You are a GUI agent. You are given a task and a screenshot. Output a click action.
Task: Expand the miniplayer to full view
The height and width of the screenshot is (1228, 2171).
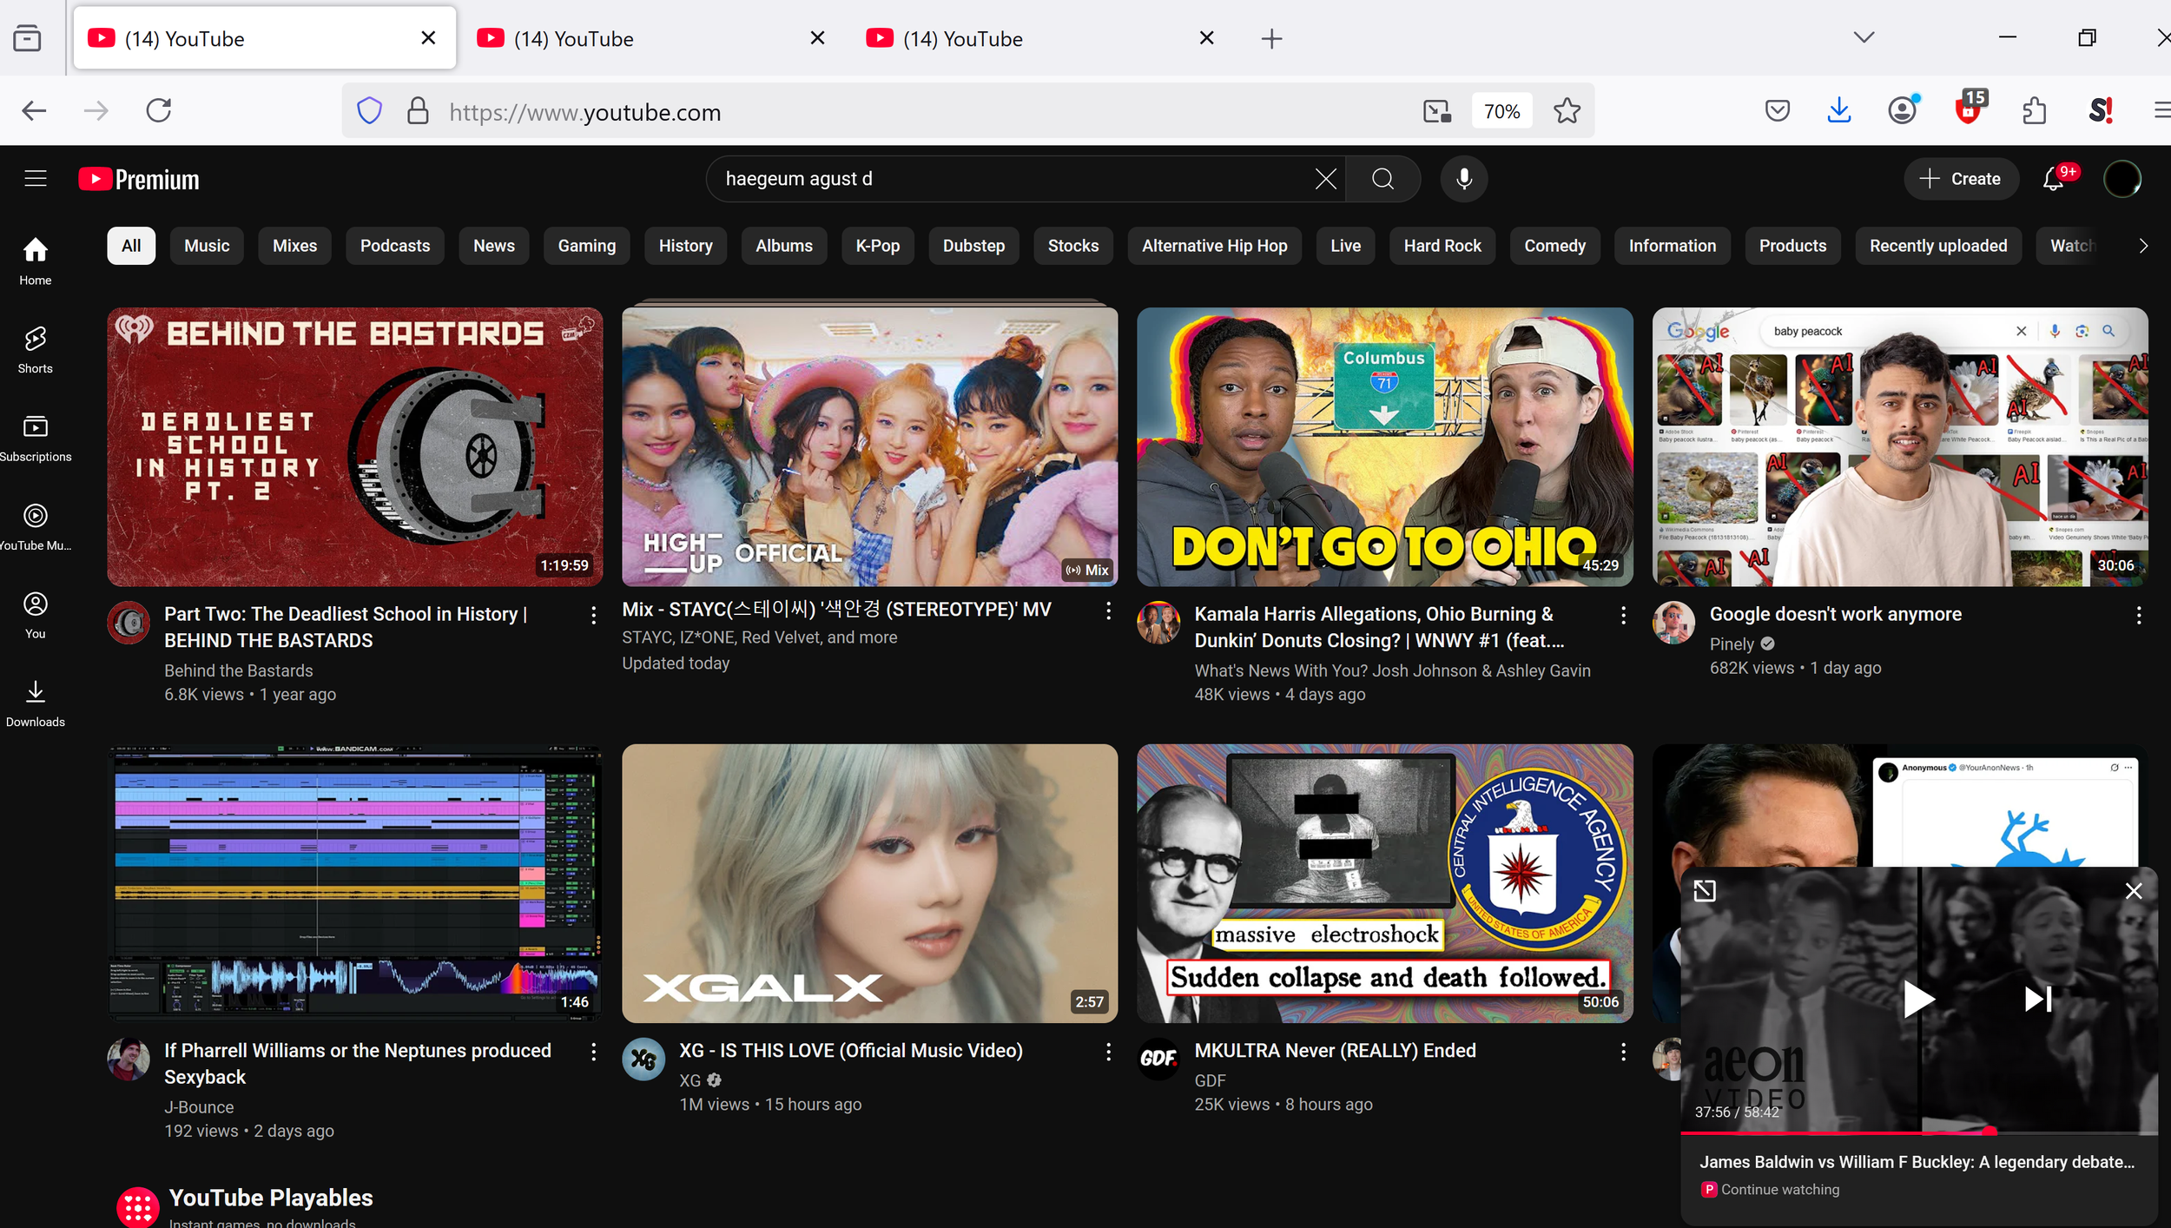point(1705,891)
